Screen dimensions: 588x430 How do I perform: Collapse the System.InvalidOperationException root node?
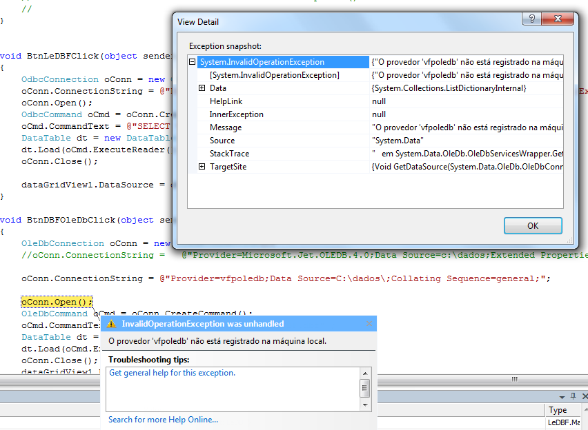click(193, 62)
